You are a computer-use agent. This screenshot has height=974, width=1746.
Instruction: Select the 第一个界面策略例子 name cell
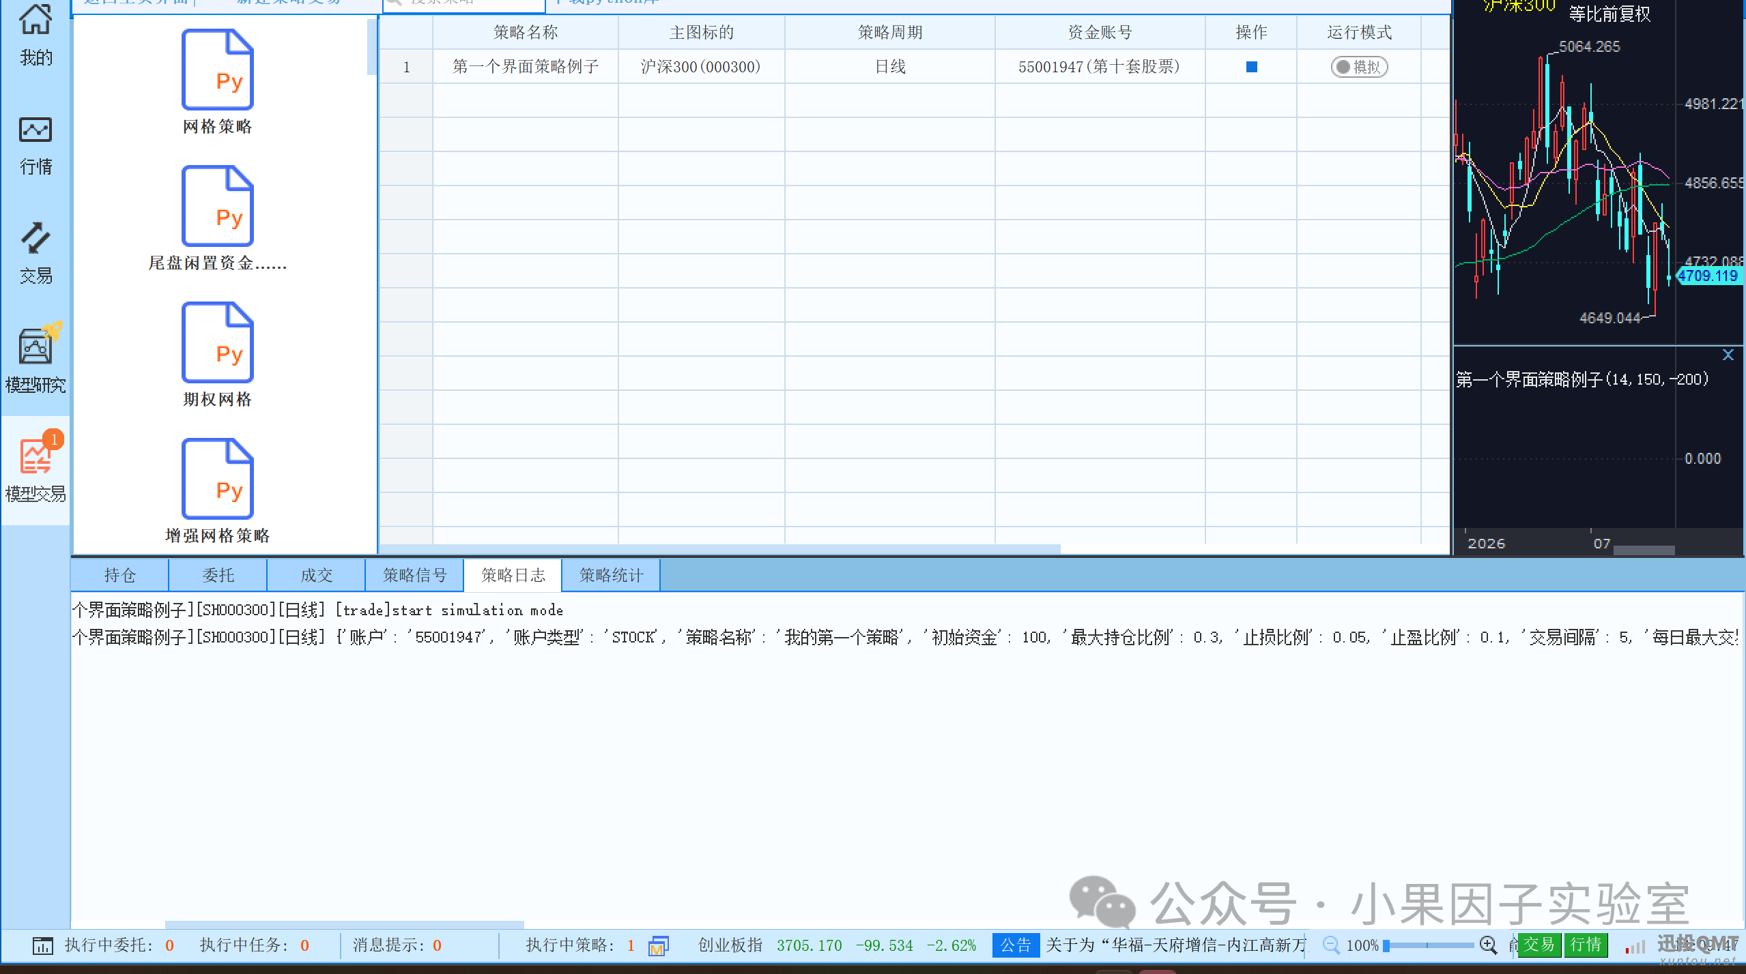pyautogui.click(x=526, y=67)
